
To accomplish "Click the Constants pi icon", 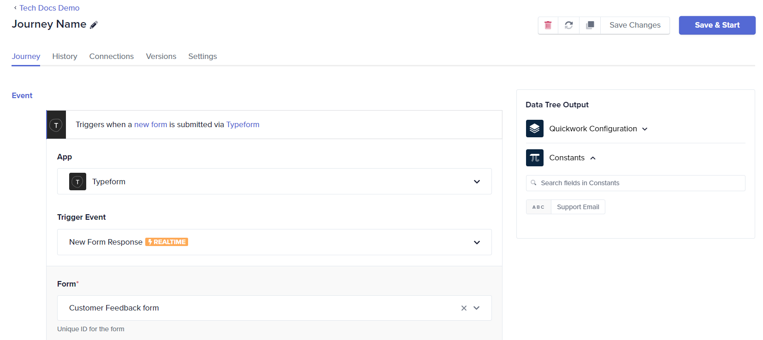I will point(534,158).
